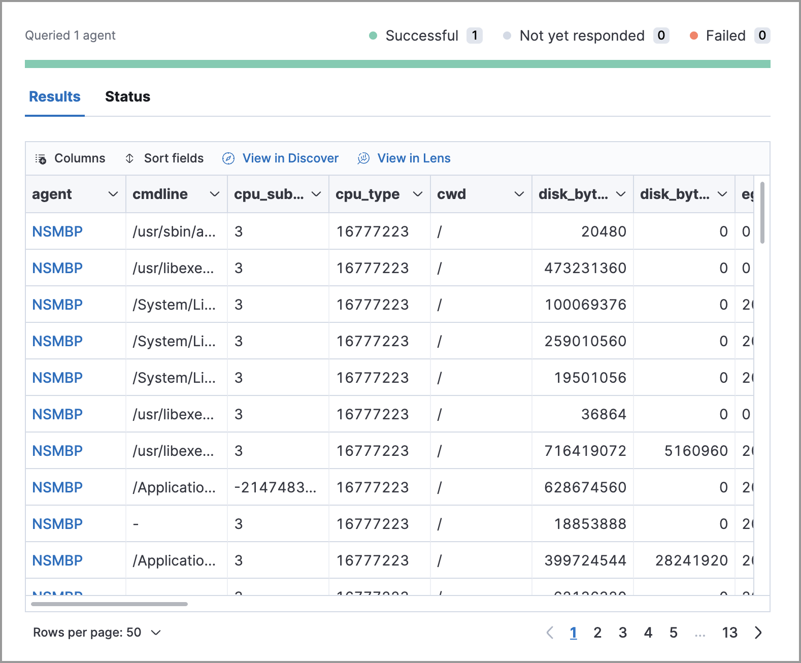Screen dimensions: 801x663
Task: Click the horizontal table scrollbar
Action: (x=109, y=604)
